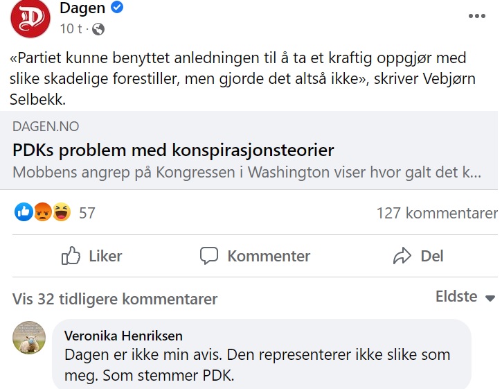The height and width of the screenshot is (389, 502).
Task: Click the blue verified badge next to Dagen
Action: click(x=117, y=7)
